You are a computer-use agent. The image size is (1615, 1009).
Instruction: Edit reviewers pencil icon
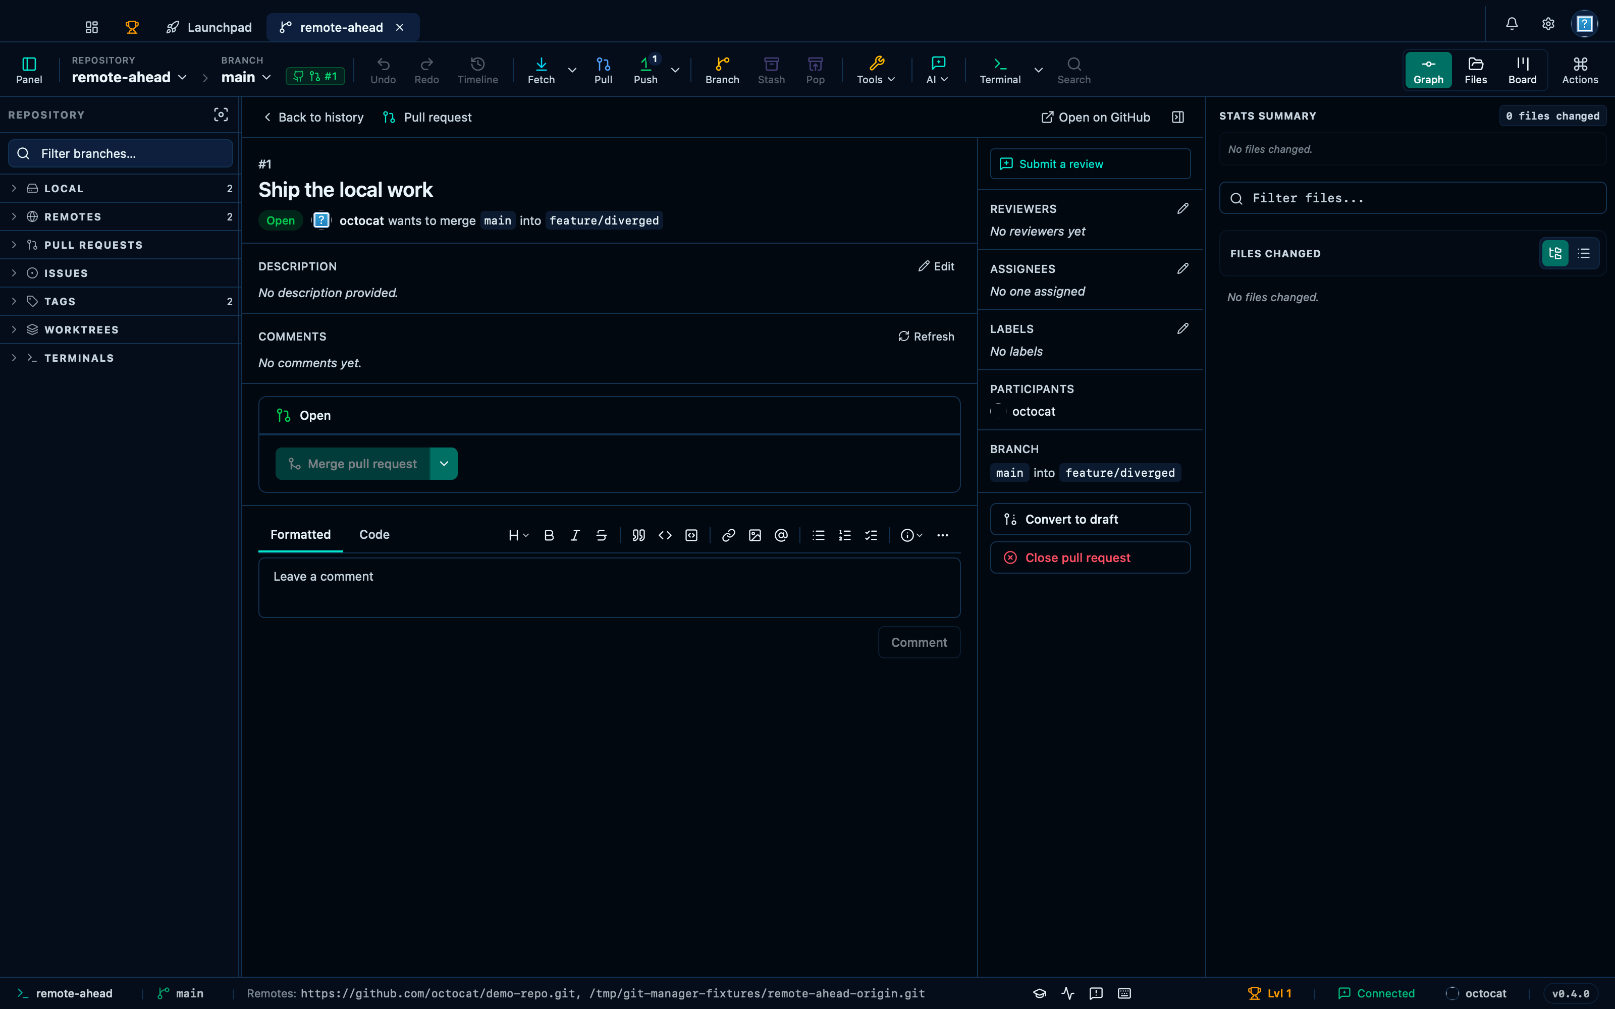(x=1182, y=209)
